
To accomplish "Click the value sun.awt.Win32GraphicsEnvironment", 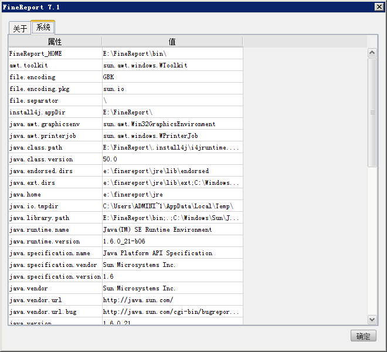I will (x=172, y=124).
